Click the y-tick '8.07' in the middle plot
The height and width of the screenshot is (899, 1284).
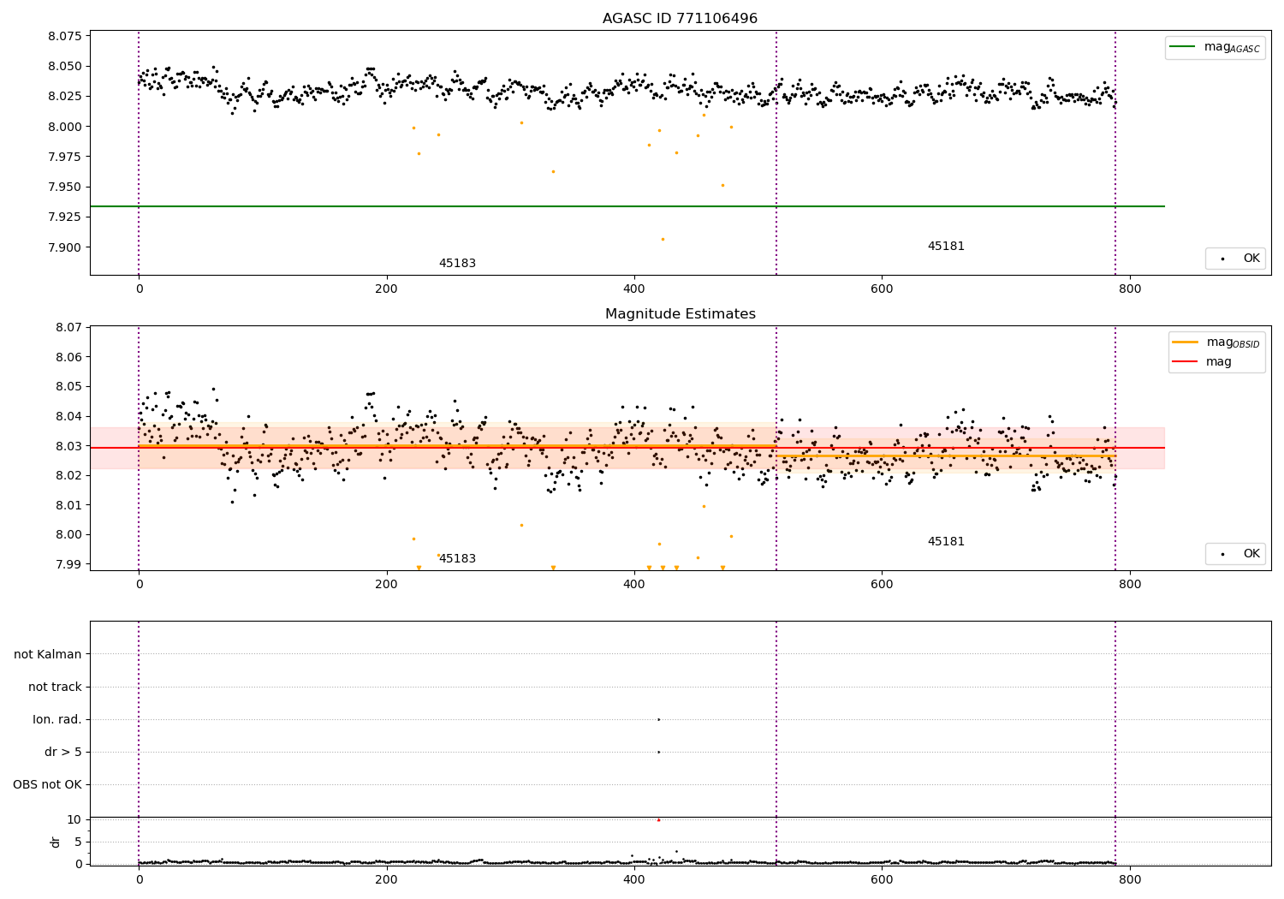pyautogui.click(x=68, y=328)
